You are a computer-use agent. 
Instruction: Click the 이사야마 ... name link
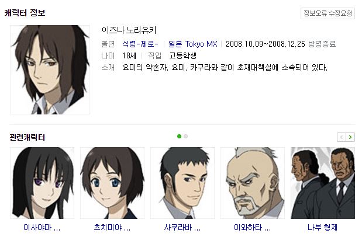point(42,228)
